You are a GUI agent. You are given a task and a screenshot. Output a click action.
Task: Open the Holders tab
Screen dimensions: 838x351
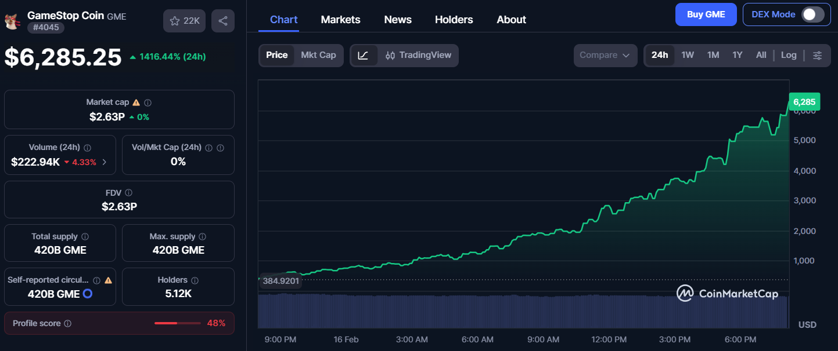tap(454, 20)
